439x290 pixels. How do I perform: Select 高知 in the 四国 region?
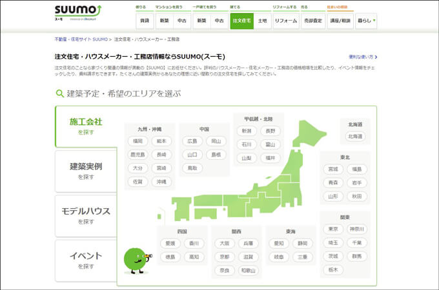(194, 257)
